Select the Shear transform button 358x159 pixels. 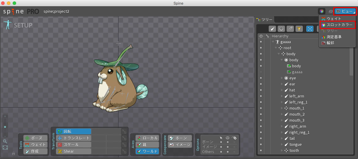[74, 151]
